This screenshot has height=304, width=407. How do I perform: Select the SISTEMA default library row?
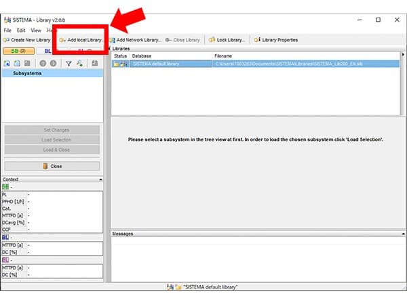[x=256, y=64]
